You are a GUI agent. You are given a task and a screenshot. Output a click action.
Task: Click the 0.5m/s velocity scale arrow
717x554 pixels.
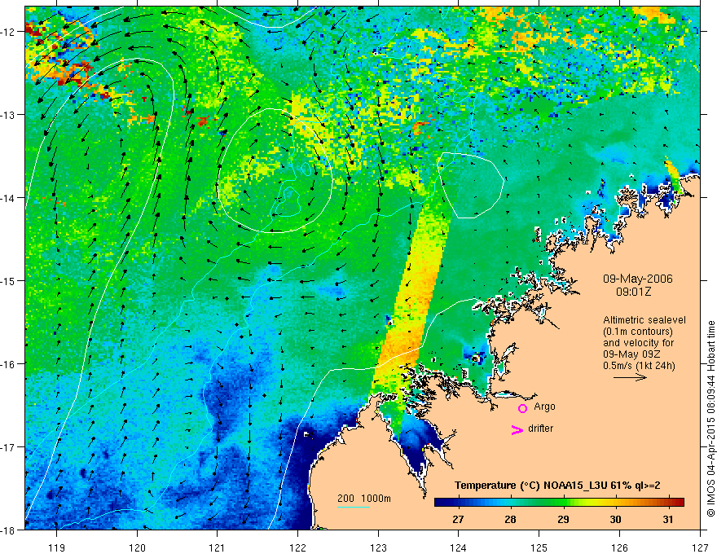click(x=630, y=377)
